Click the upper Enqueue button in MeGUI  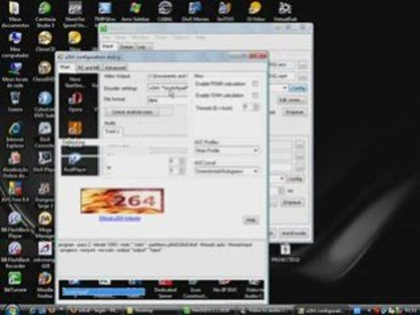pyautogui.click(x=294, y=112)
